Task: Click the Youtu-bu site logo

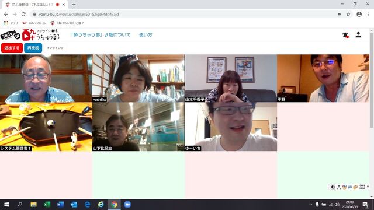Action: tap(30, 35)
